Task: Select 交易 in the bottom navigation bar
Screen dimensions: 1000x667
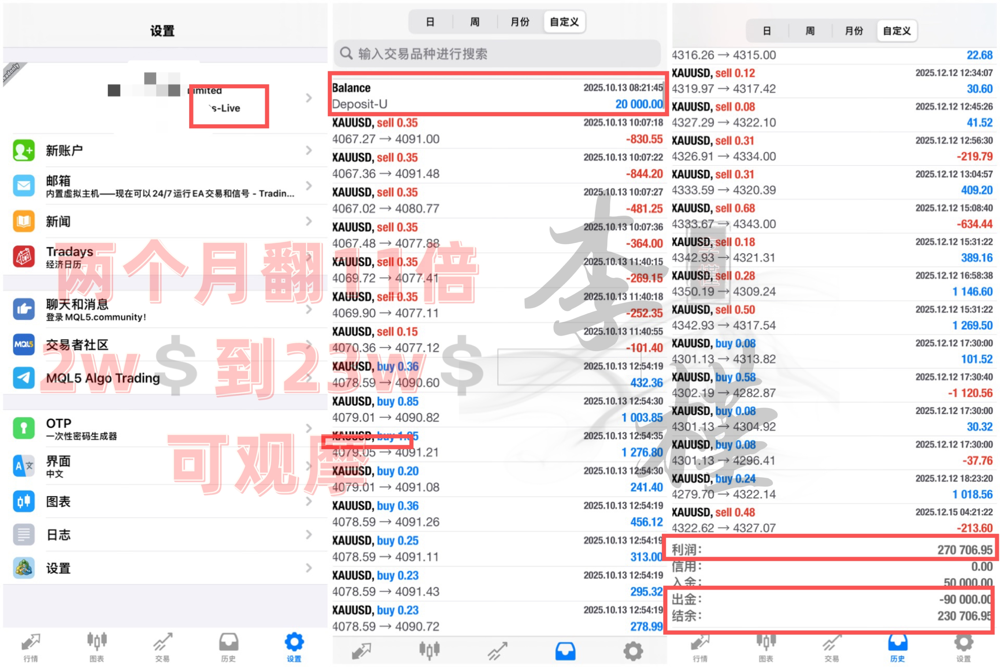Action: 162,647
